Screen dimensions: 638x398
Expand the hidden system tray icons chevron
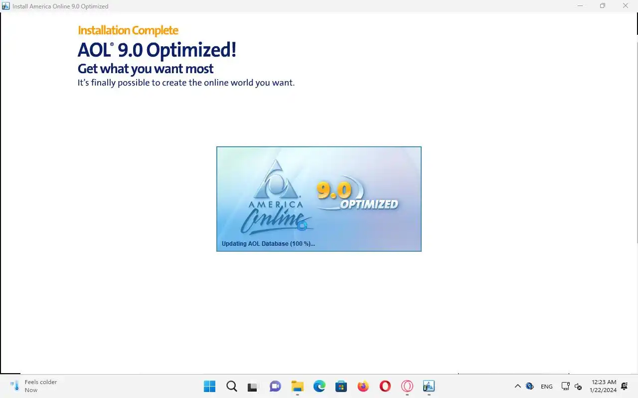(x=517, y=386)
